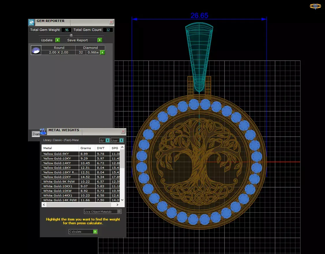325x254 pixels.
Task: Click the Round shape cell
Action: [x=59, y=48]
